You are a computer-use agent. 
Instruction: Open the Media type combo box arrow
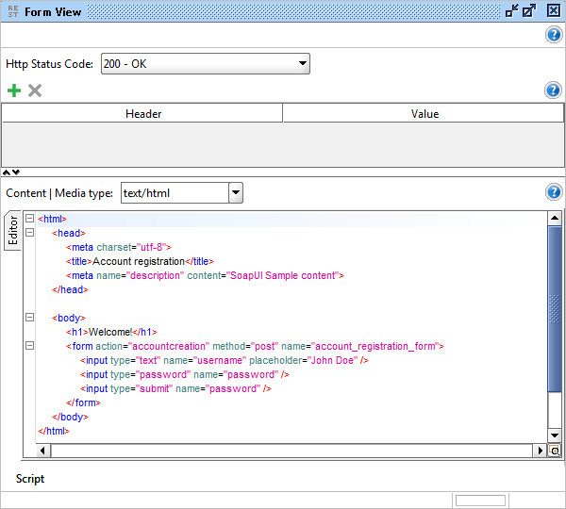(x=236, y=193)
